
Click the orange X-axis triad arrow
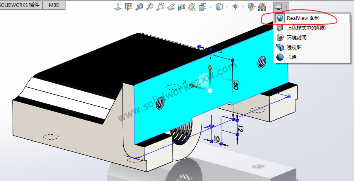tap(198, 87)
